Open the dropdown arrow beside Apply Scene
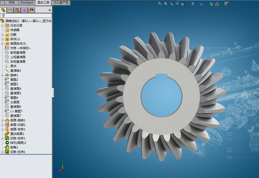 click(221, 4)
